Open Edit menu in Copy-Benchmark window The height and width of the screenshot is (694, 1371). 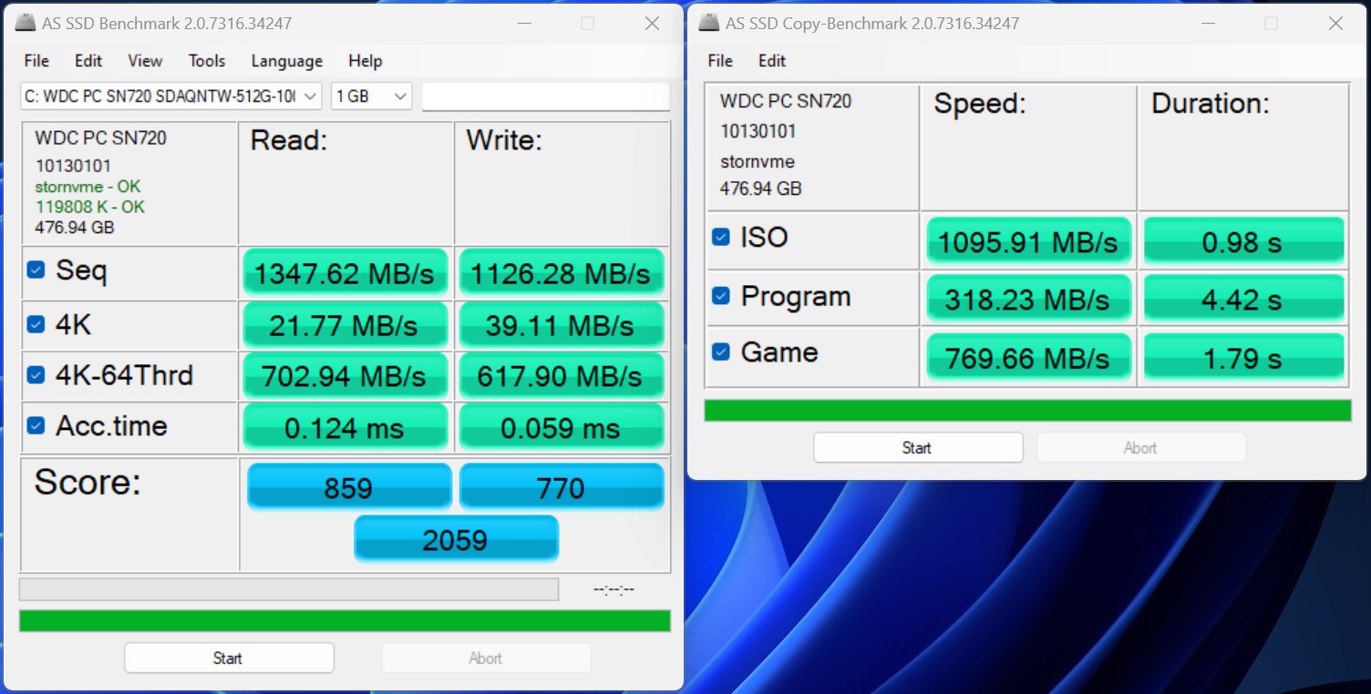772,61
